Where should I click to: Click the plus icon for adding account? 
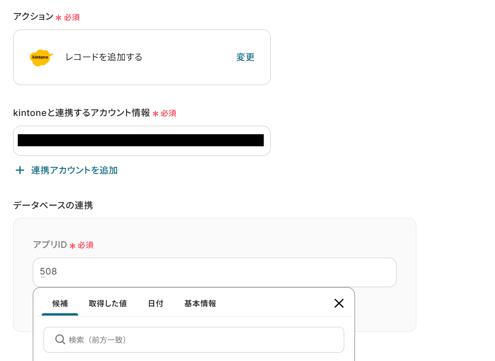pos(20,170)
